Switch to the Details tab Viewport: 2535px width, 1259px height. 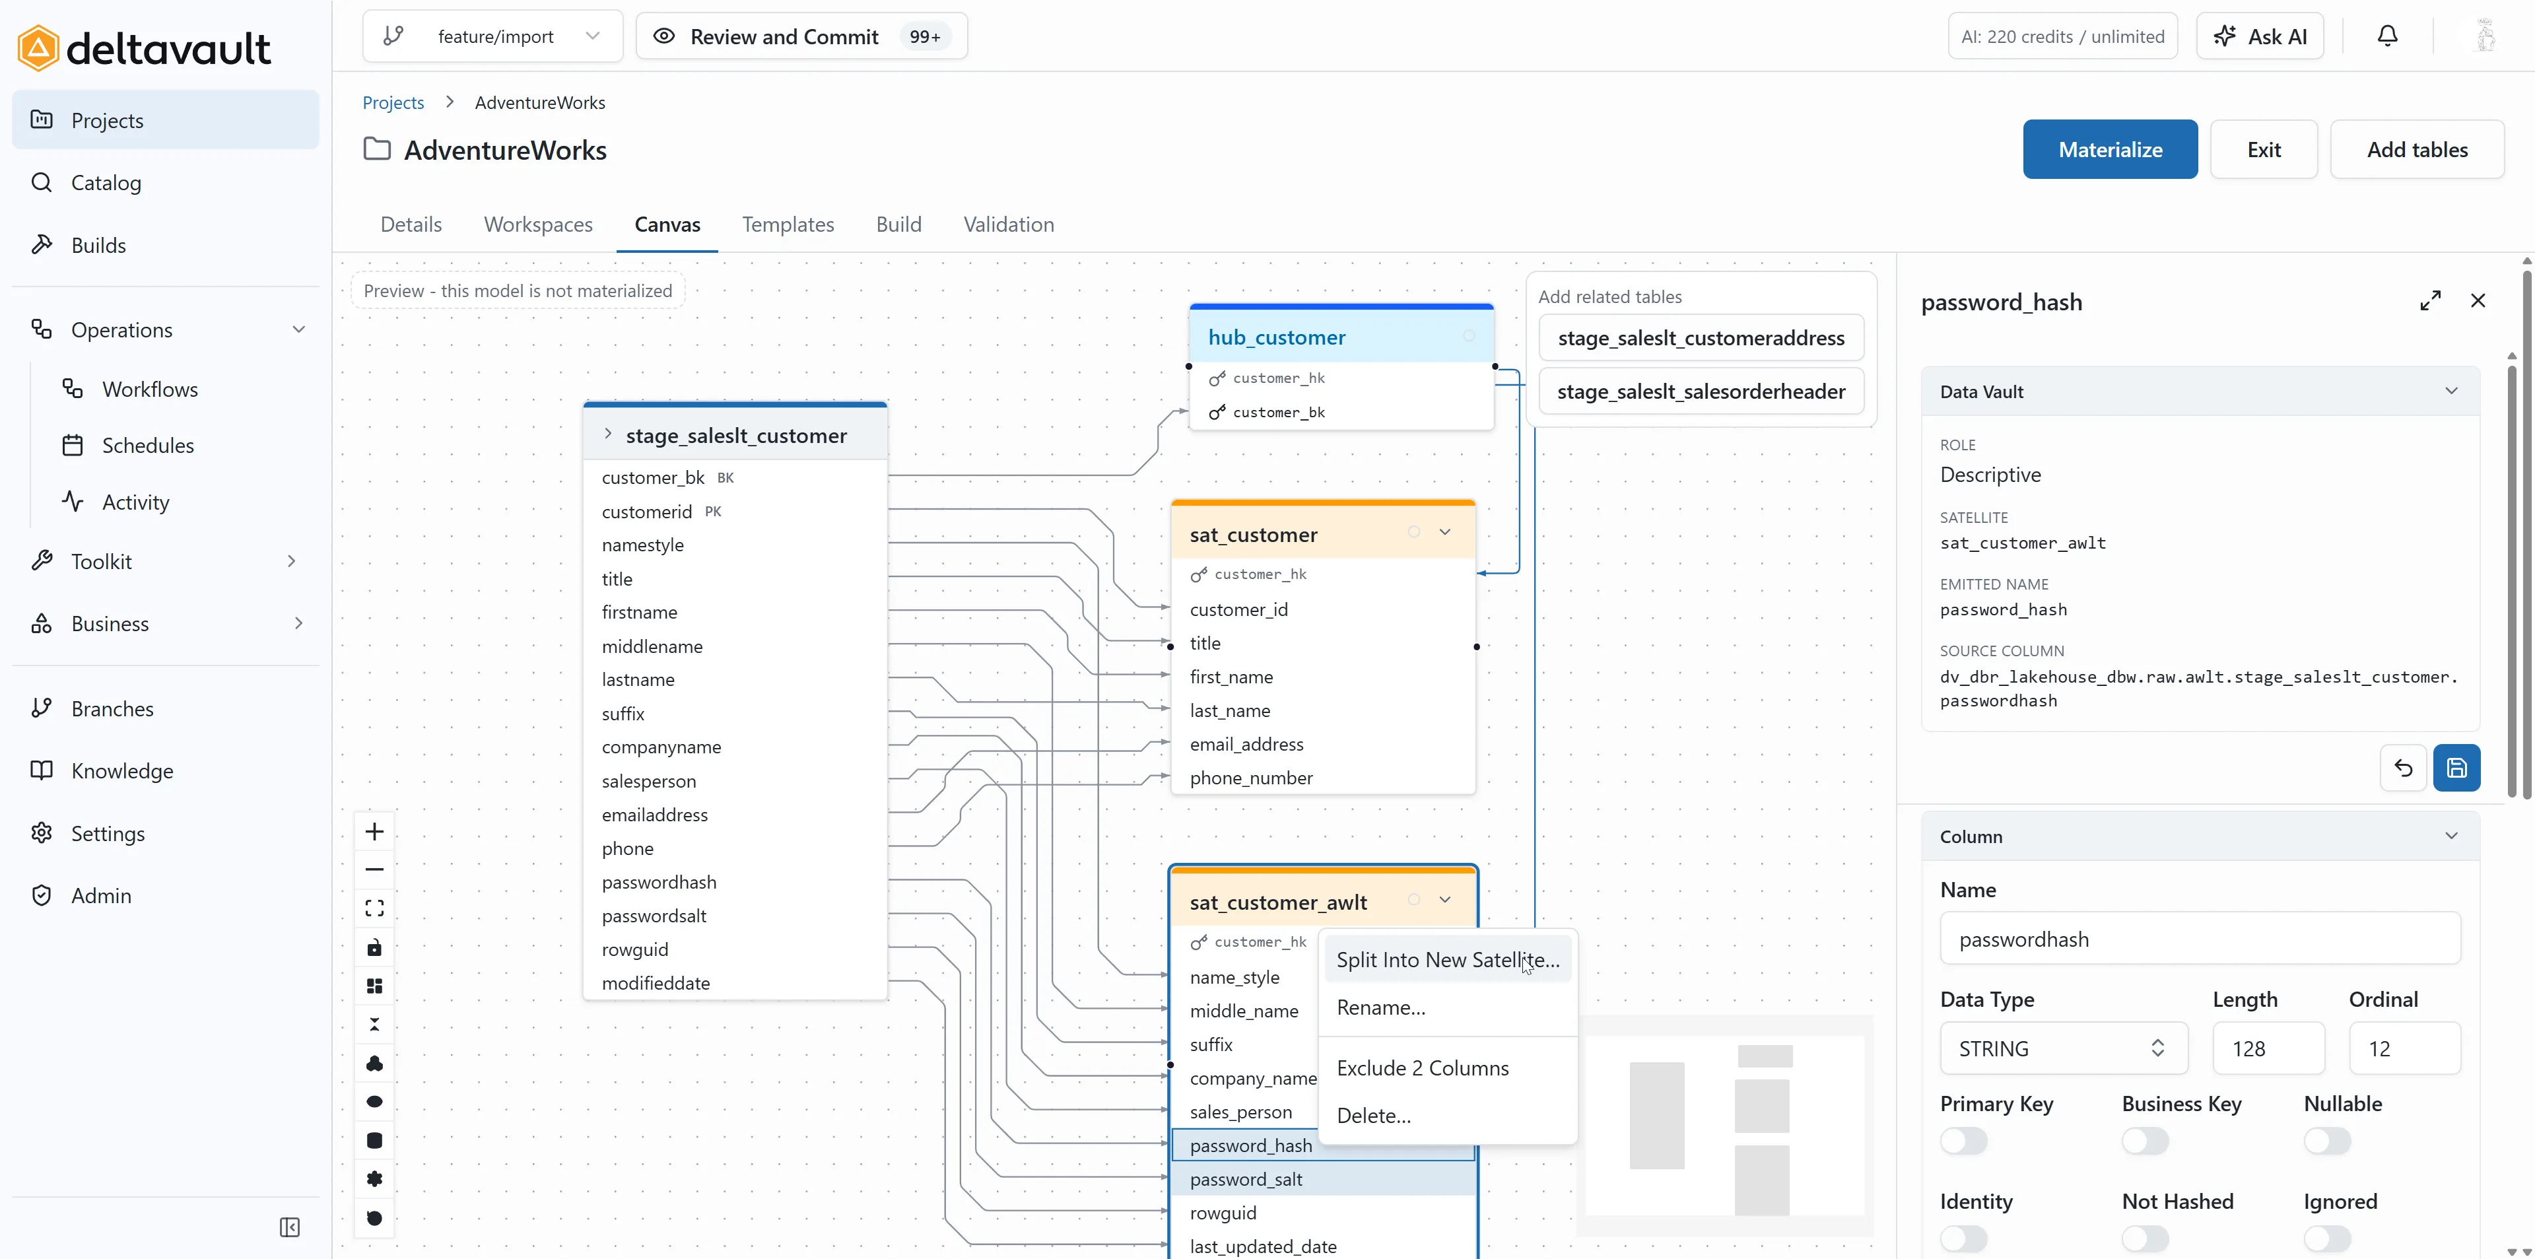[411, 224]
